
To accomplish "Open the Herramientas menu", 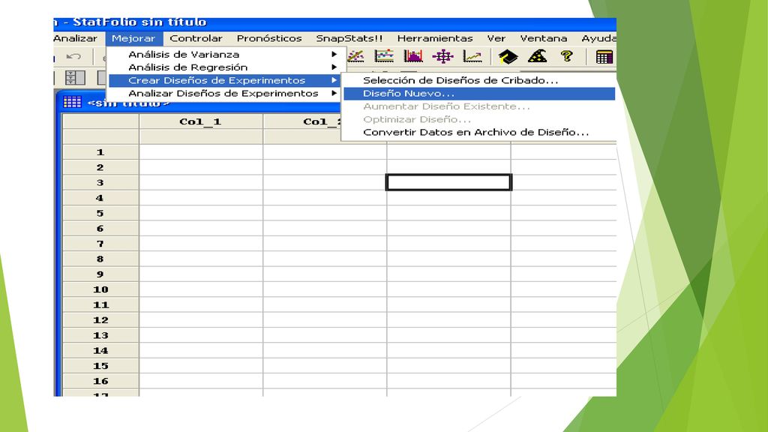I will point(435,38).
